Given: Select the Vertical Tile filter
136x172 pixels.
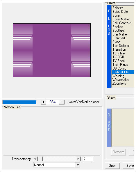Looking at the screenshot, I should (x=123, y=72).
